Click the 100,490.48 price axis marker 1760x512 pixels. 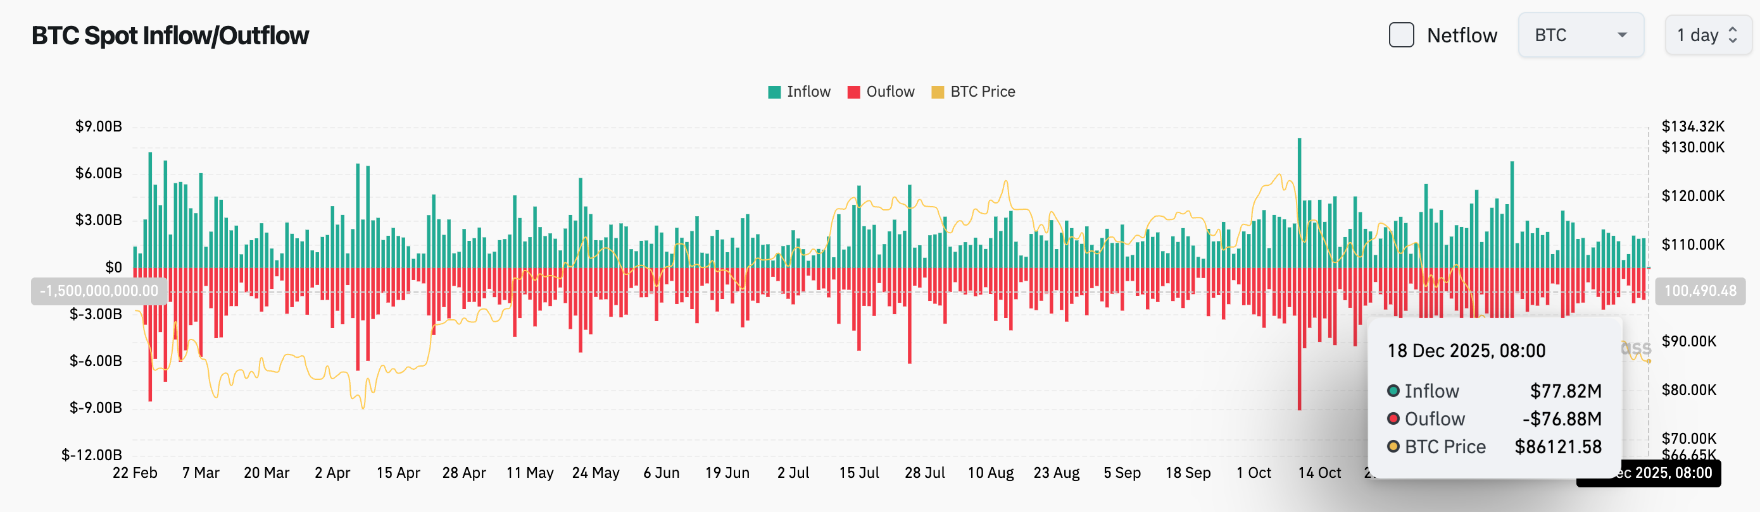tap(1700, 291)
